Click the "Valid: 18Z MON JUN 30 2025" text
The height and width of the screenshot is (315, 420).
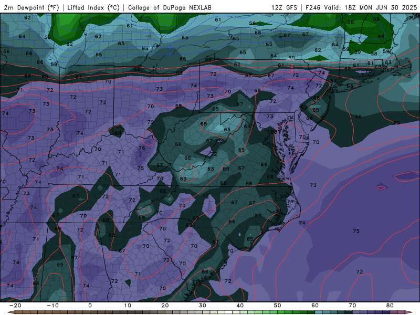(x=371, y=7)
